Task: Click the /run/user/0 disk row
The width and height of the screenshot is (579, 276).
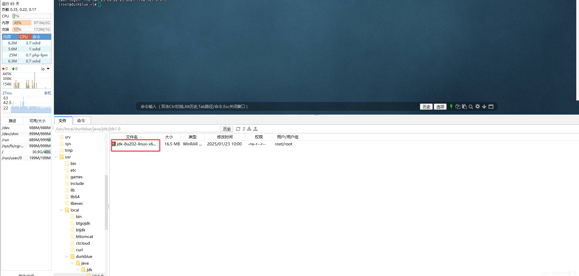Action: click(26, 158)
